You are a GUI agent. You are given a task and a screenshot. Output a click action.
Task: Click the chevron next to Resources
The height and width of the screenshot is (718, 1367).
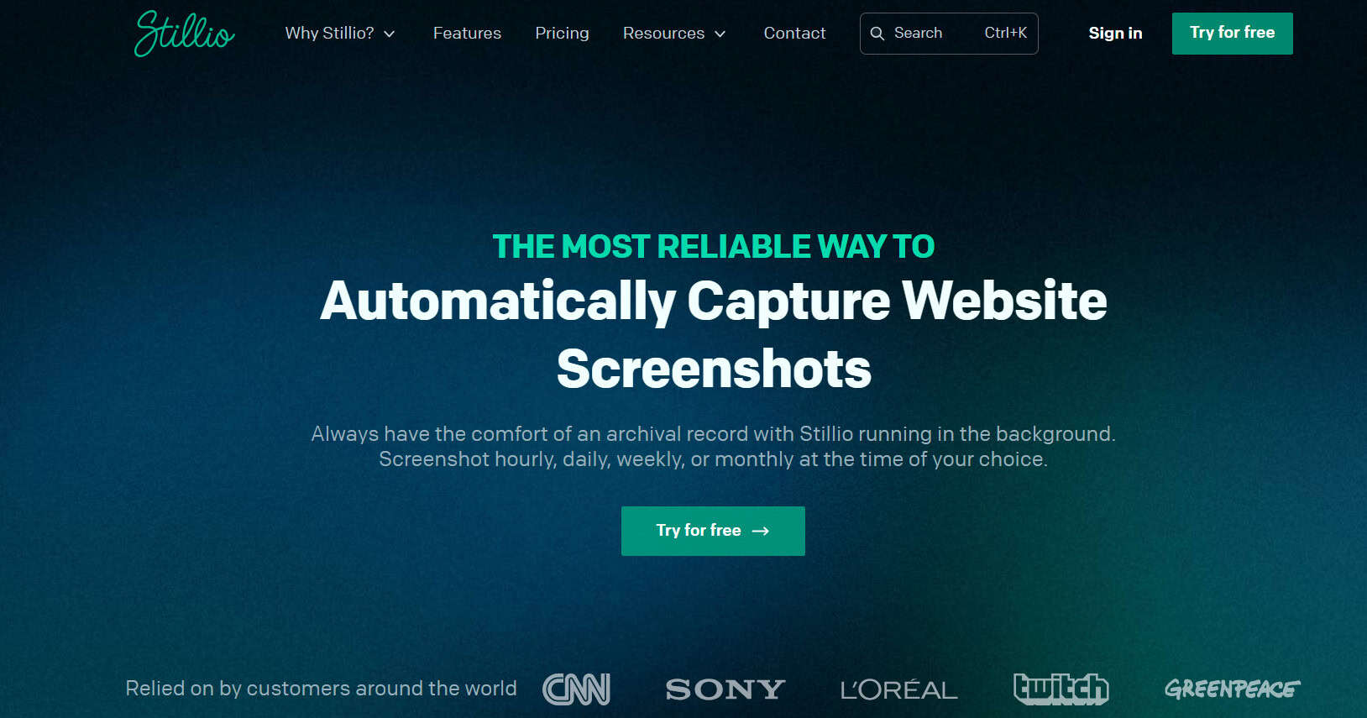coord(720,34)
